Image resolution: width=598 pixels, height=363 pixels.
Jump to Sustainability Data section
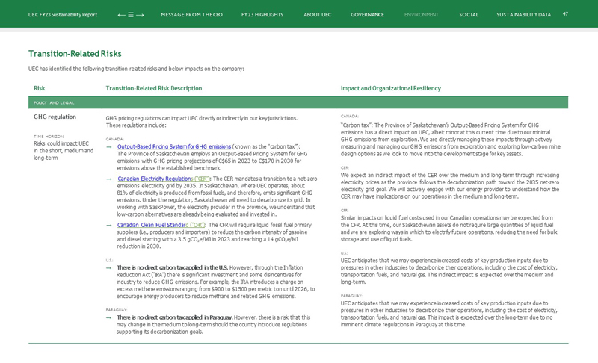(x=523, y=15)
